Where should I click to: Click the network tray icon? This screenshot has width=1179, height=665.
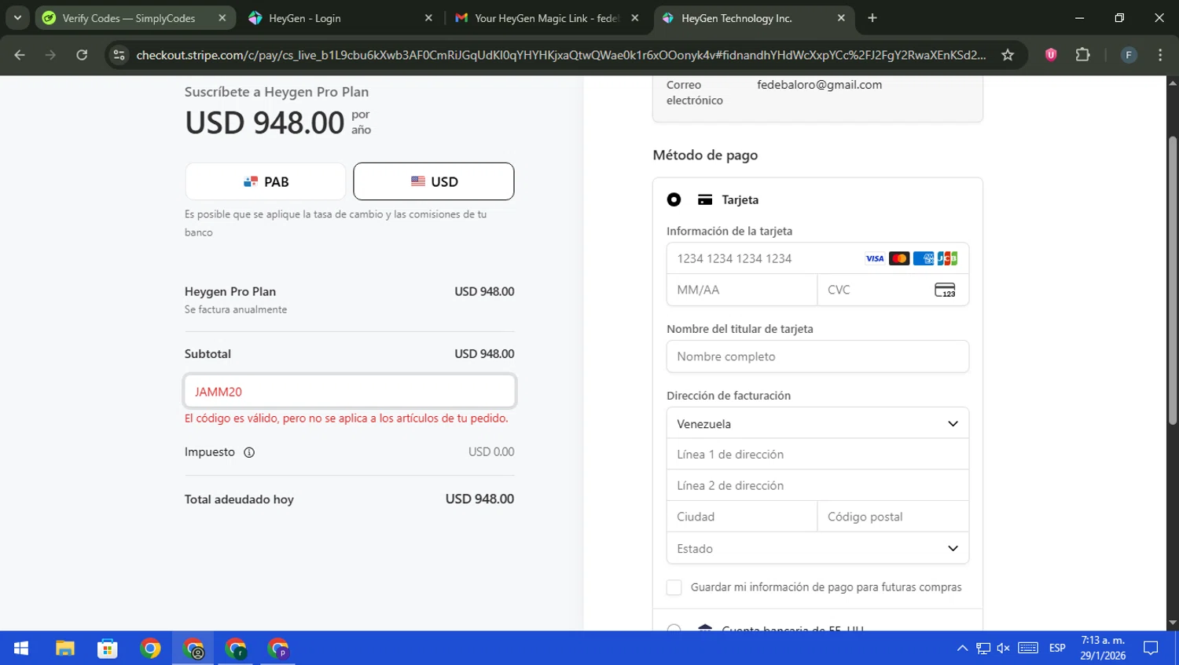pyautogui.click(x=983, y=648)
